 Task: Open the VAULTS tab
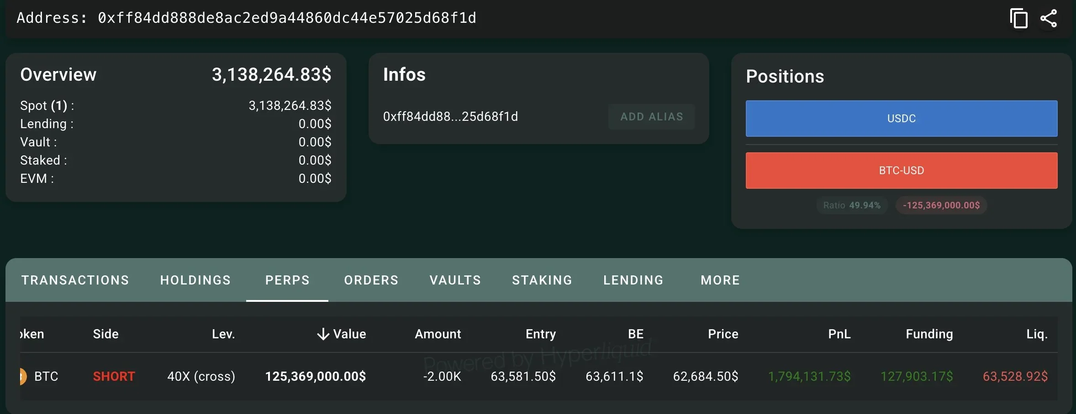pyautogui.click(x=455, y=280)
